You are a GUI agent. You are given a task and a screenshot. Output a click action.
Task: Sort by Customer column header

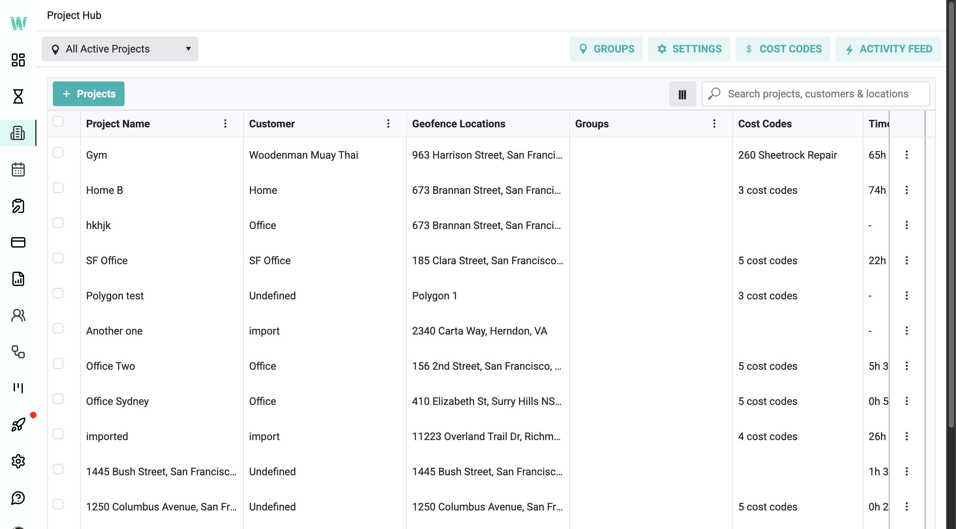tap(272, 124)
